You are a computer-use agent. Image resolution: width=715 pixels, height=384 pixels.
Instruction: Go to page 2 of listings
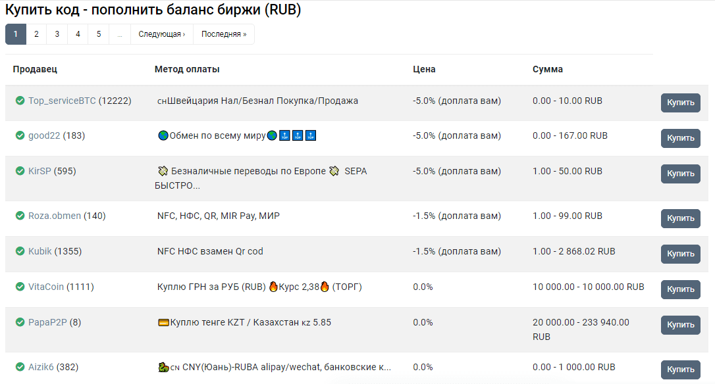click(x=36, y=34)
